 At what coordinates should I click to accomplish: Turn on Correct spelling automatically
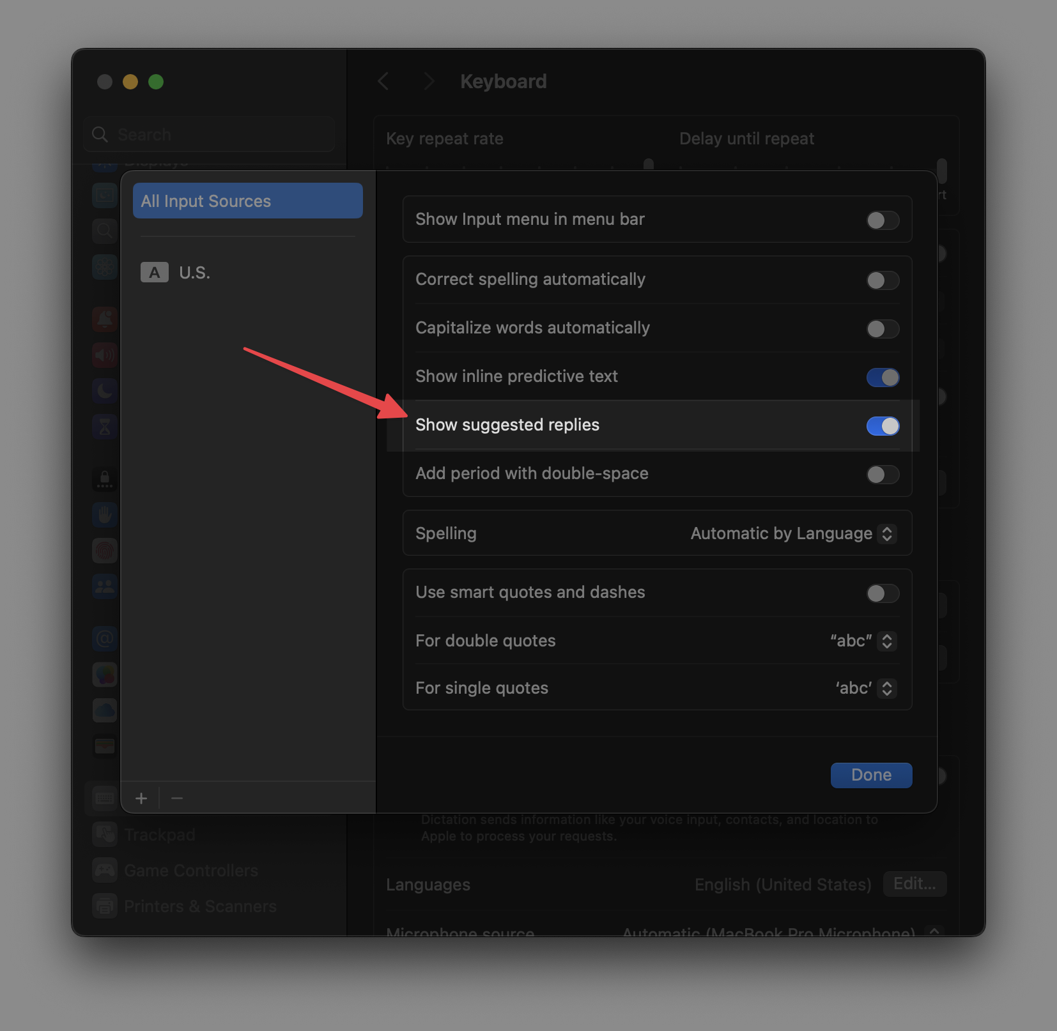click(x=883, y=280)
